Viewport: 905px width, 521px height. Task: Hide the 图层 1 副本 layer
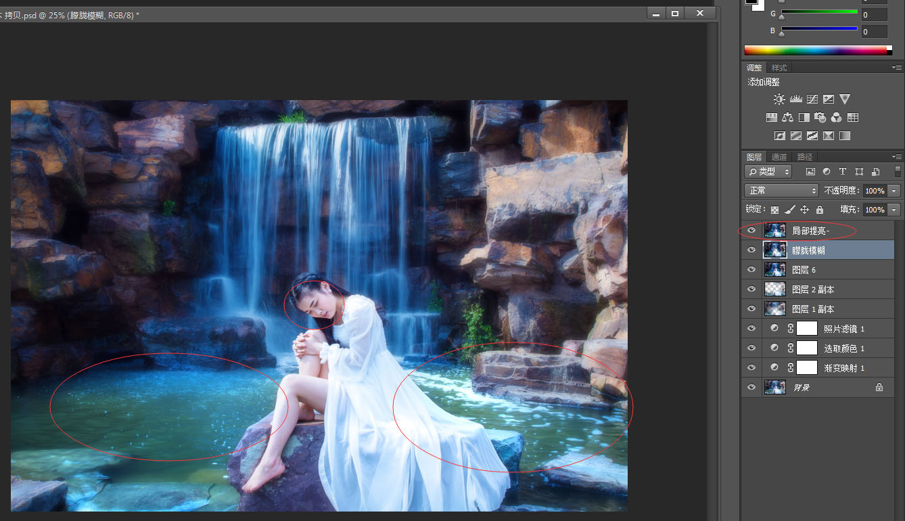click(751, 309)
